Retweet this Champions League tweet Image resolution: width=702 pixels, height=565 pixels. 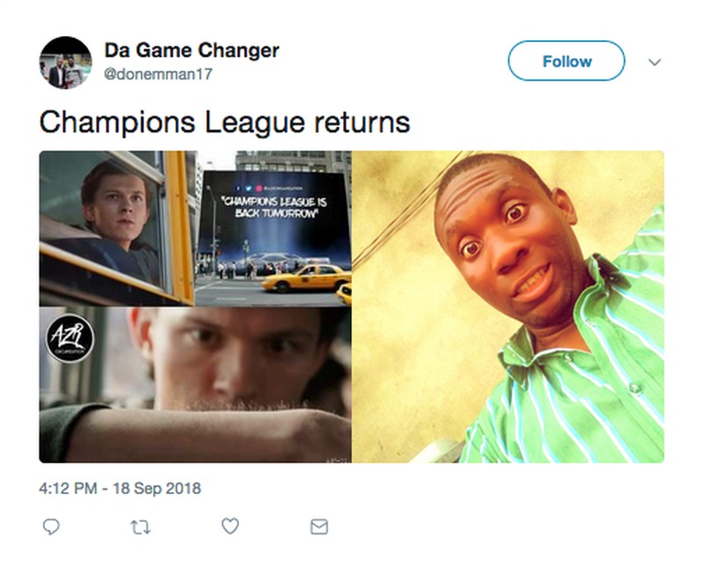(x=140, y=527)
